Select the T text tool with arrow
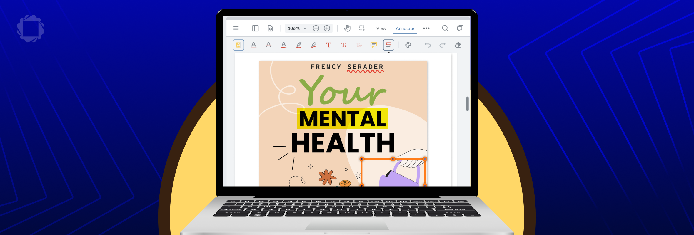Screen dimensions: 694x235 (x=358, y=45)
